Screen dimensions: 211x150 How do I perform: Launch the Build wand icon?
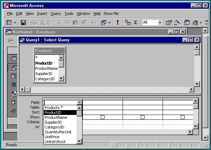click(177, 23)
